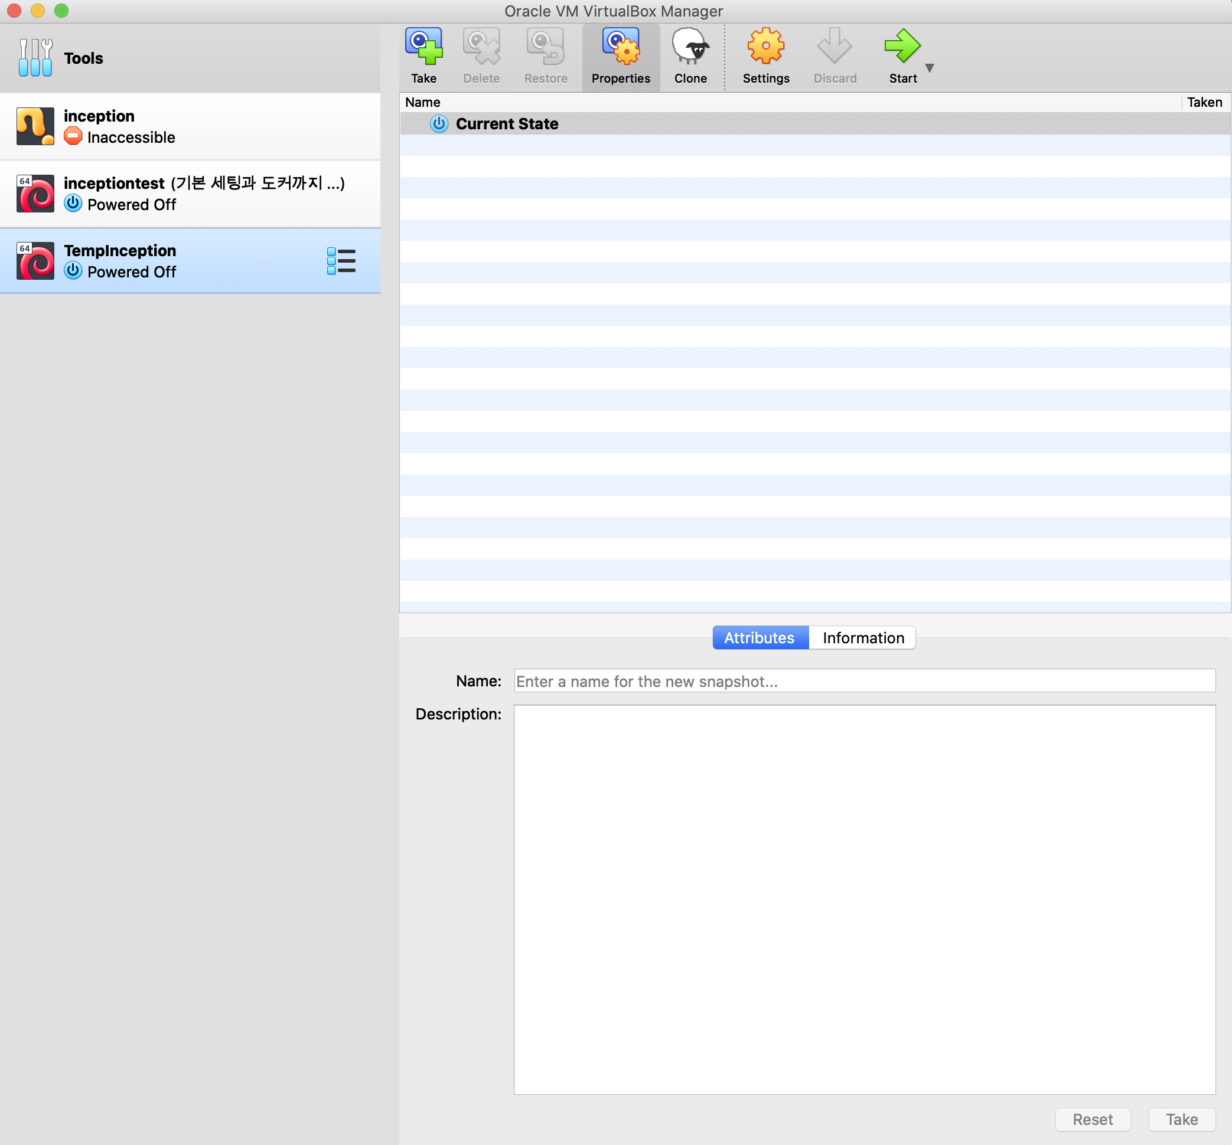Click the Discard toolbar icon

[835, 47]
